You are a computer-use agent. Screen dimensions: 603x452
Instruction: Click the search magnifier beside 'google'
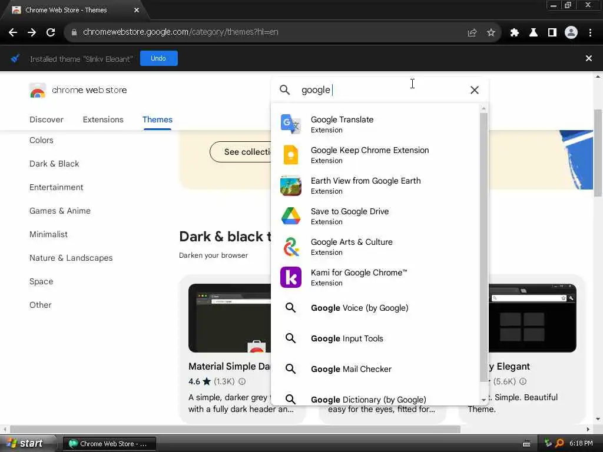coord(284,90)
